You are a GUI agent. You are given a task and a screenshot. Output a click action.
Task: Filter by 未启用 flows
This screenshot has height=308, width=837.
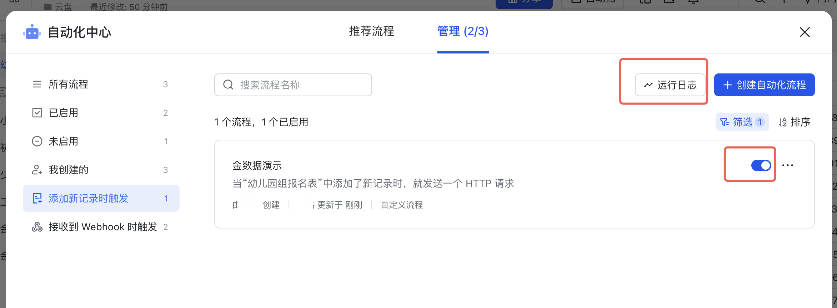[x=101, y=142]
